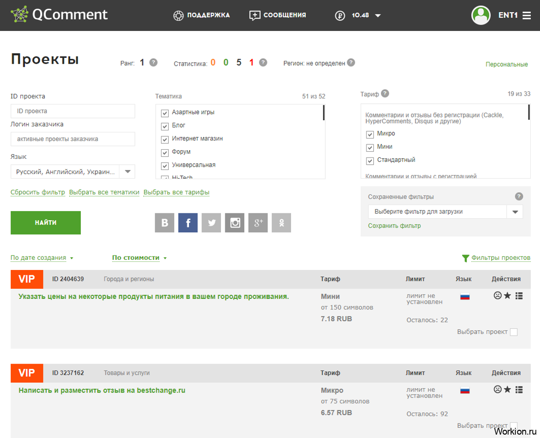Share via the Instagram icon
The image size is (540, 438).
pyautogui.click(x=234, y=223)
